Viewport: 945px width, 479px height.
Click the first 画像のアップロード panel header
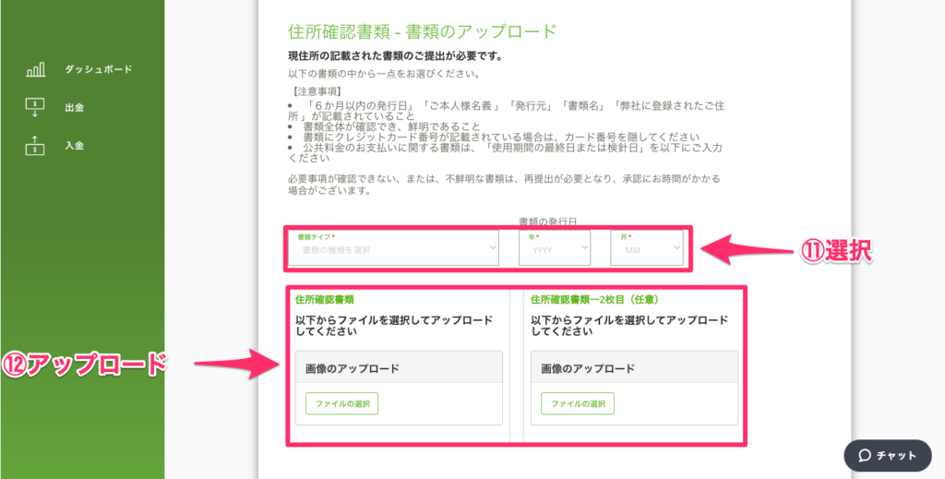tap(399, 368)
